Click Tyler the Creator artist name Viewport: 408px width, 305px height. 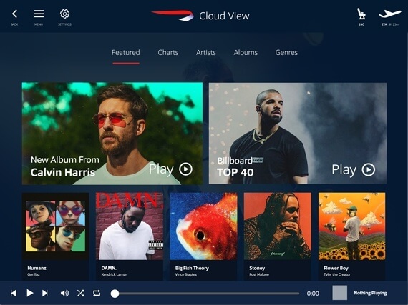click(337, 274)
